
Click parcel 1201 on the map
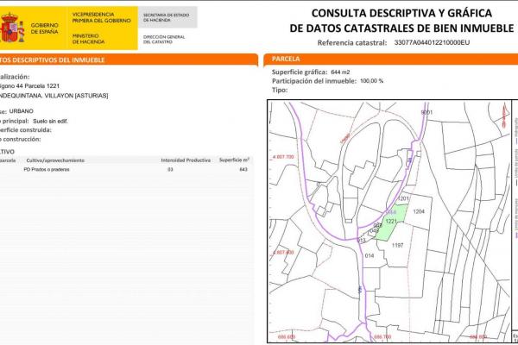(x=401, y=199)
